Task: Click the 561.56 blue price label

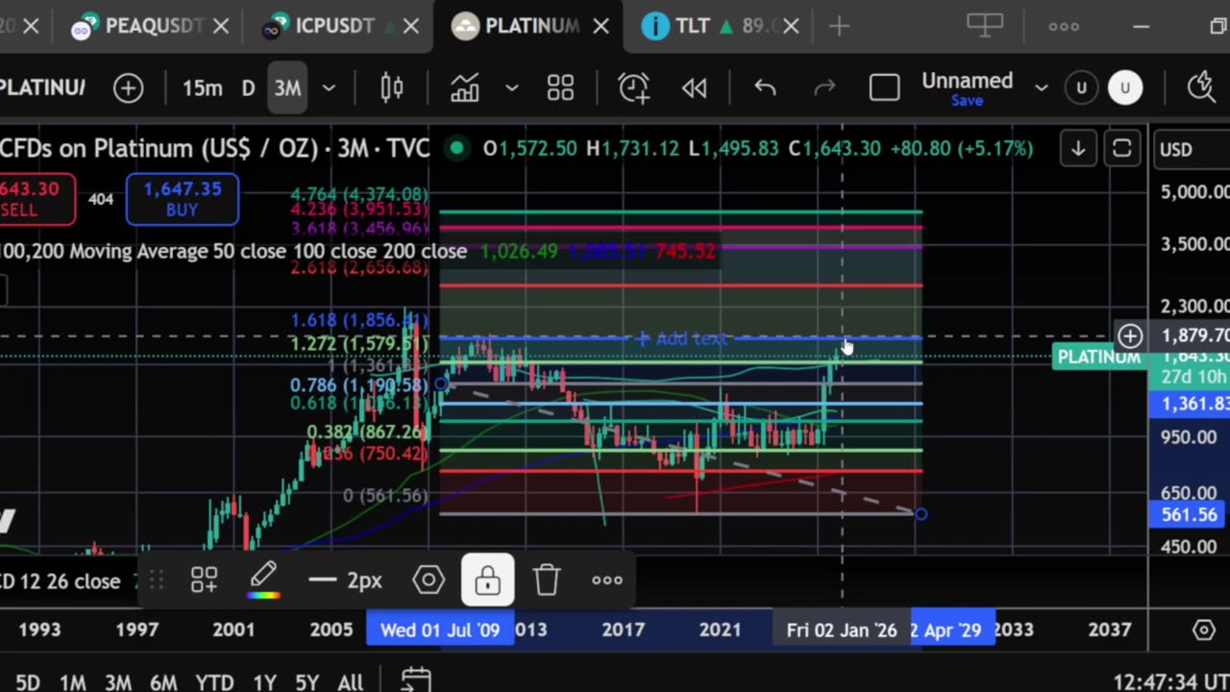Action: pyautogui.click(x=1190, y=514)
